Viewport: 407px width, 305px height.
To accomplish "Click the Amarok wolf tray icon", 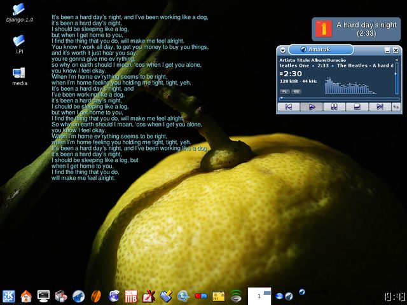I will click(289, 296).
